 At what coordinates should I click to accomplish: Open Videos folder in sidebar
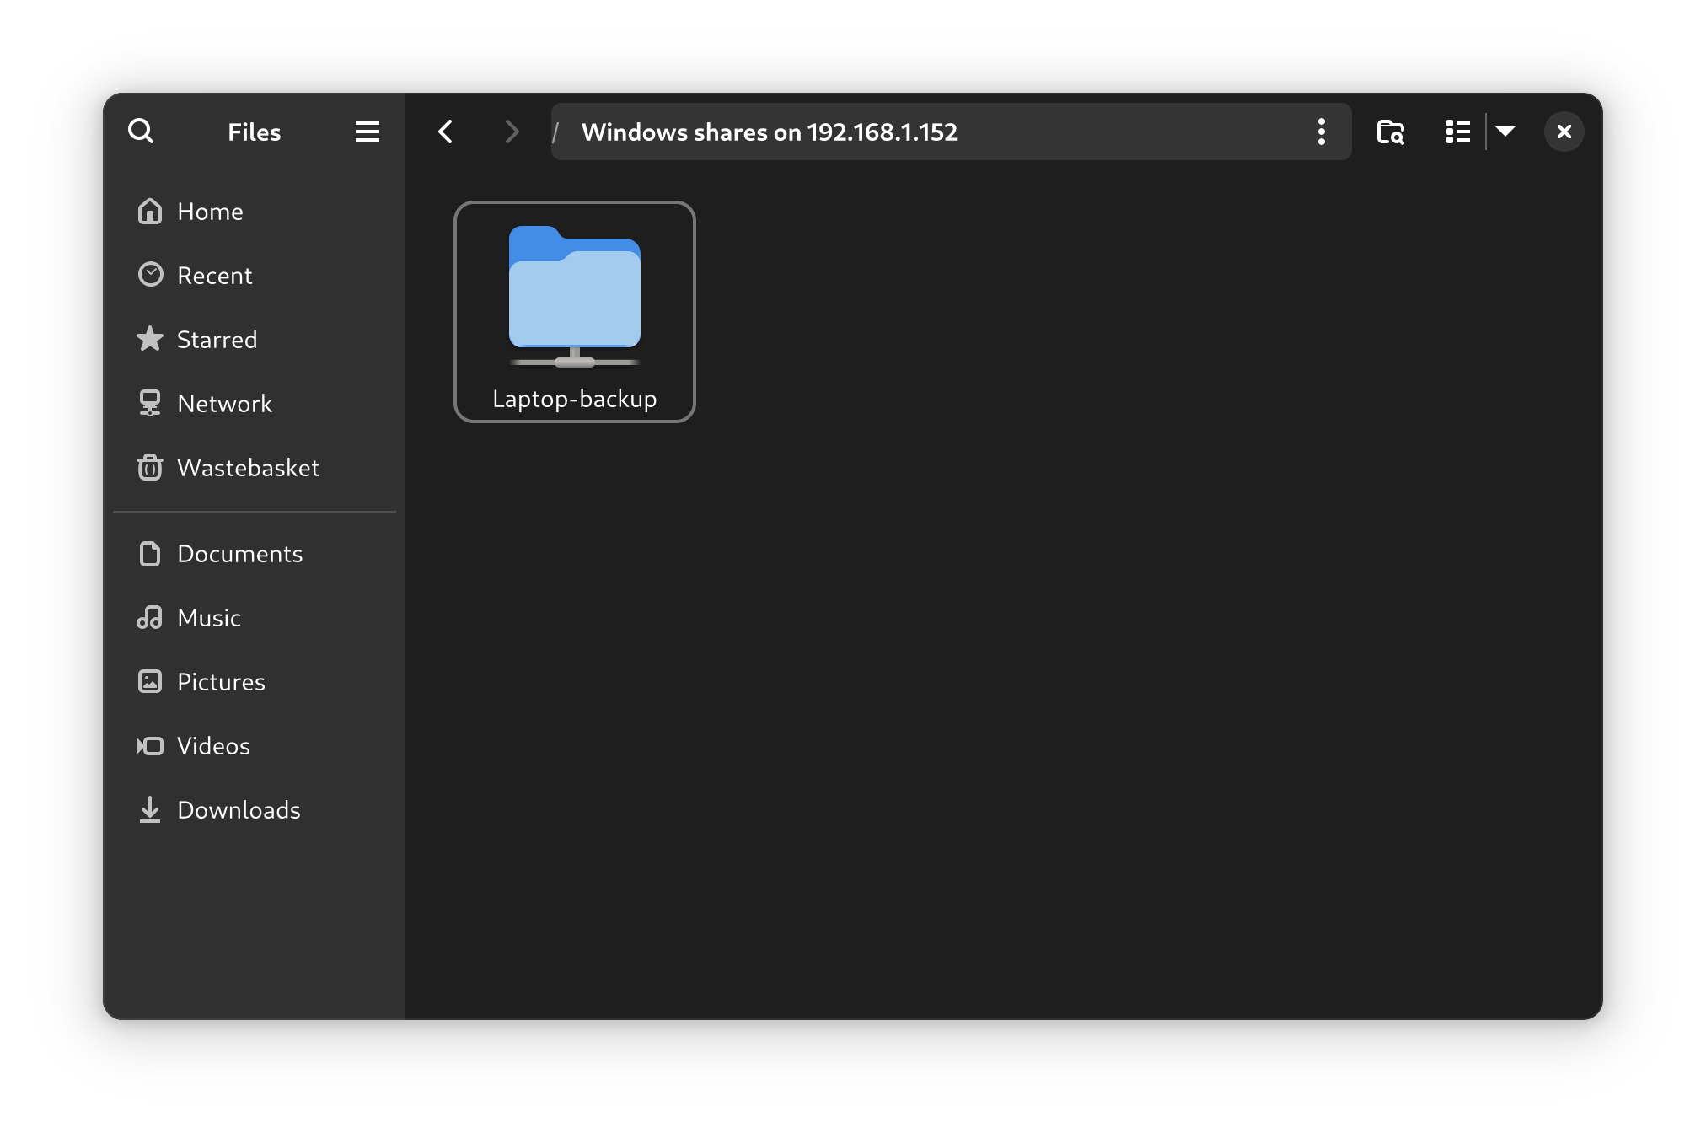point(255,746)
